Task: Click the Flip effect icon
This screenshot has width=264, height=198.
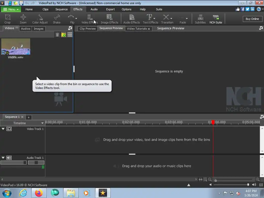Action: tap(71, 17)
